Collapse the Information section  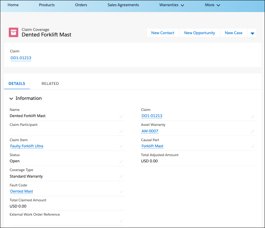[x=11, y=98]
